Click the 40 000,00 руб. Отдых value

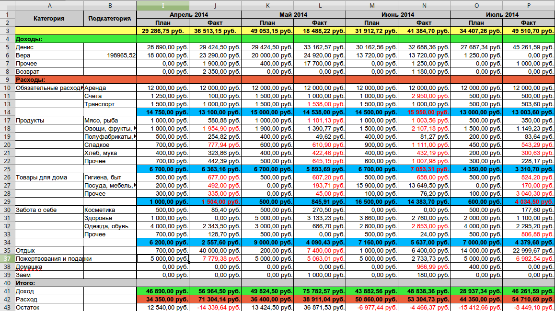(215, 250)
